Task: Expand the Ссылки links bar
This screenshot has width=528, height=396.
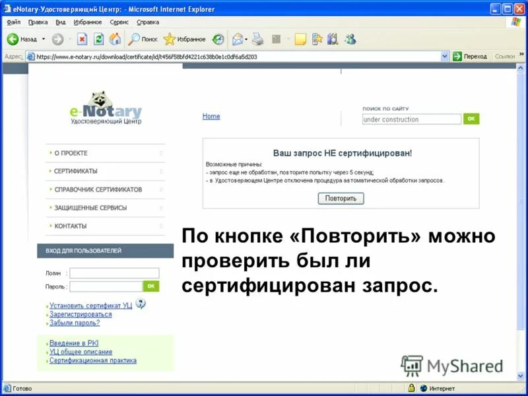Action: [x=504, y=56]
